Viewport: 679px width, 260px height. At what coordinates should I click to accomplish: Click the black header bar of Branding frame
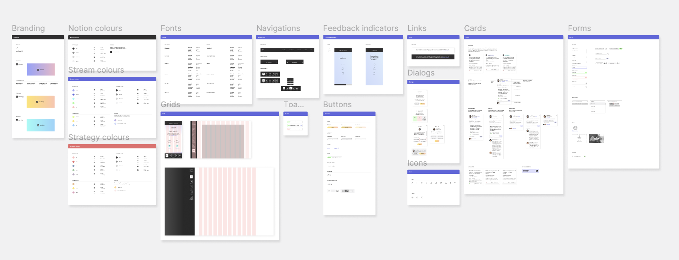(38, 37)
